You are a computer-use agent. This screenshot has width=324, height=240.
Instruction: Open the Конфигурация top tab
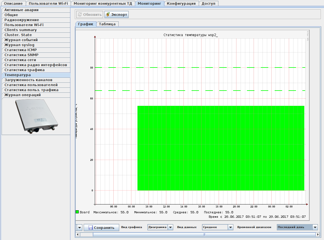[181, 3]
